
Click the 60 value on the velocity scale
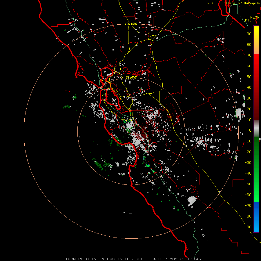tap(249, 66)
